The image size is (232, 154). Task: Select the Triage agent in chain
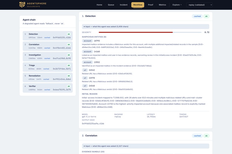point(48,67)
